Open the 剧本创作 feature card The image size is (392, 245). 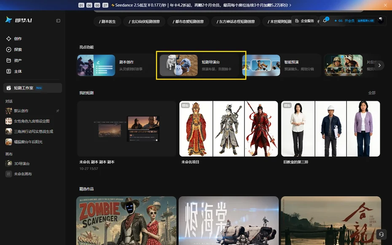[115, 65]
